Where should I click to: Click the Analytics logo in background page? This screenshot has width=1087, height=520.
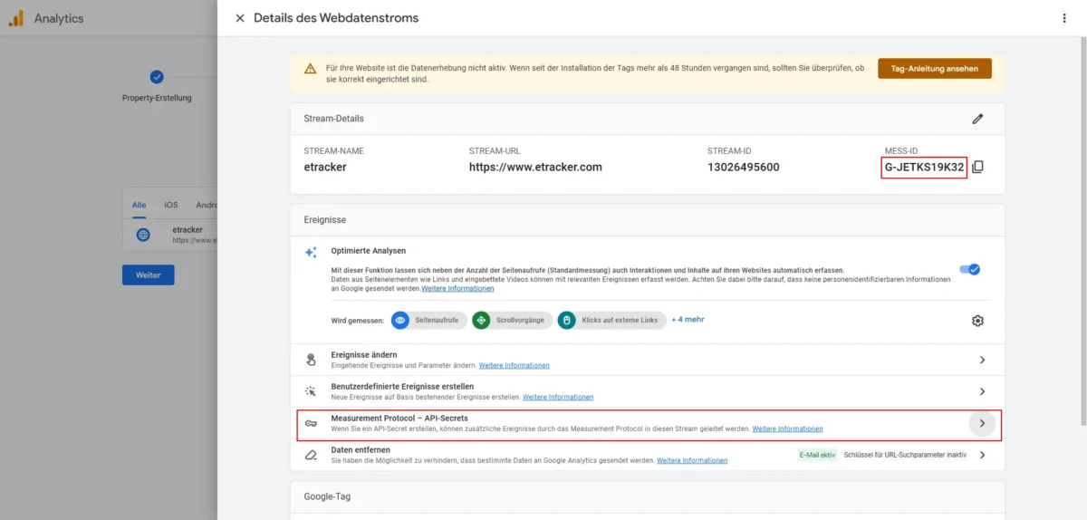[x=15, y=18]
